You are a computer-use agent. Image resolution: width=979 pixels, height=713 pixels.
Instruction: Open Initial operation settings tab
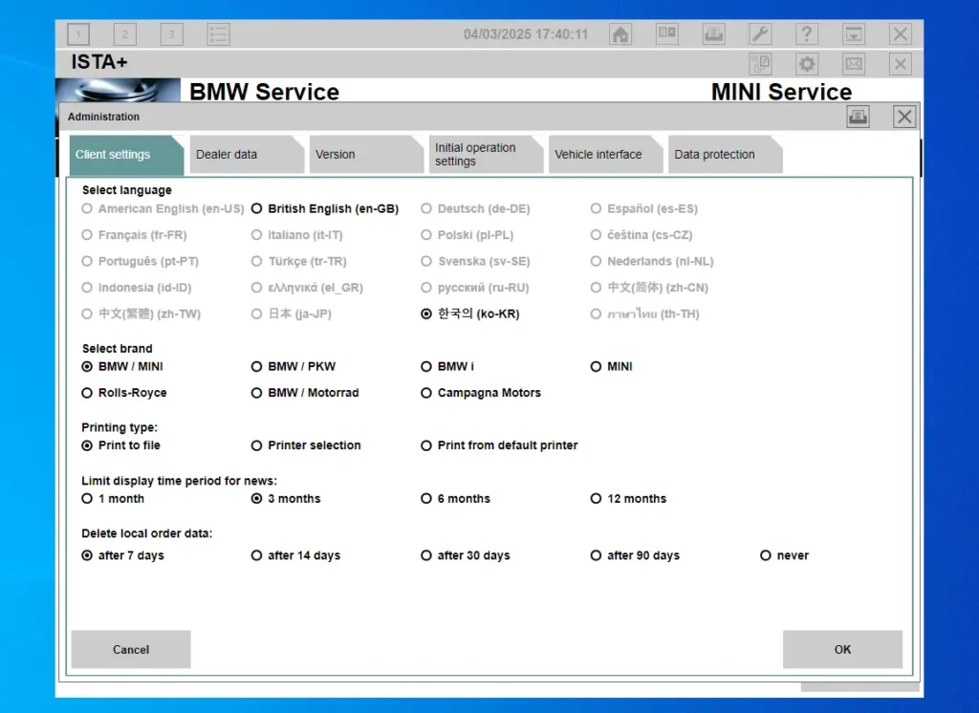point(485,154)
